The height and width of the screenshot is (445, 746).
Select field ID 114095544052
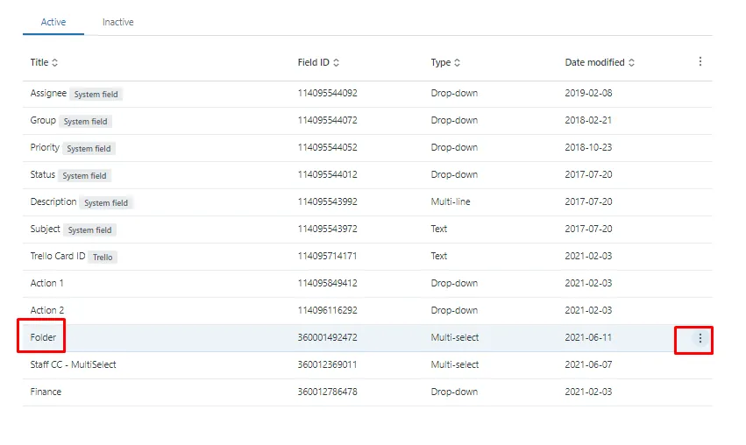tap(327, 147)
